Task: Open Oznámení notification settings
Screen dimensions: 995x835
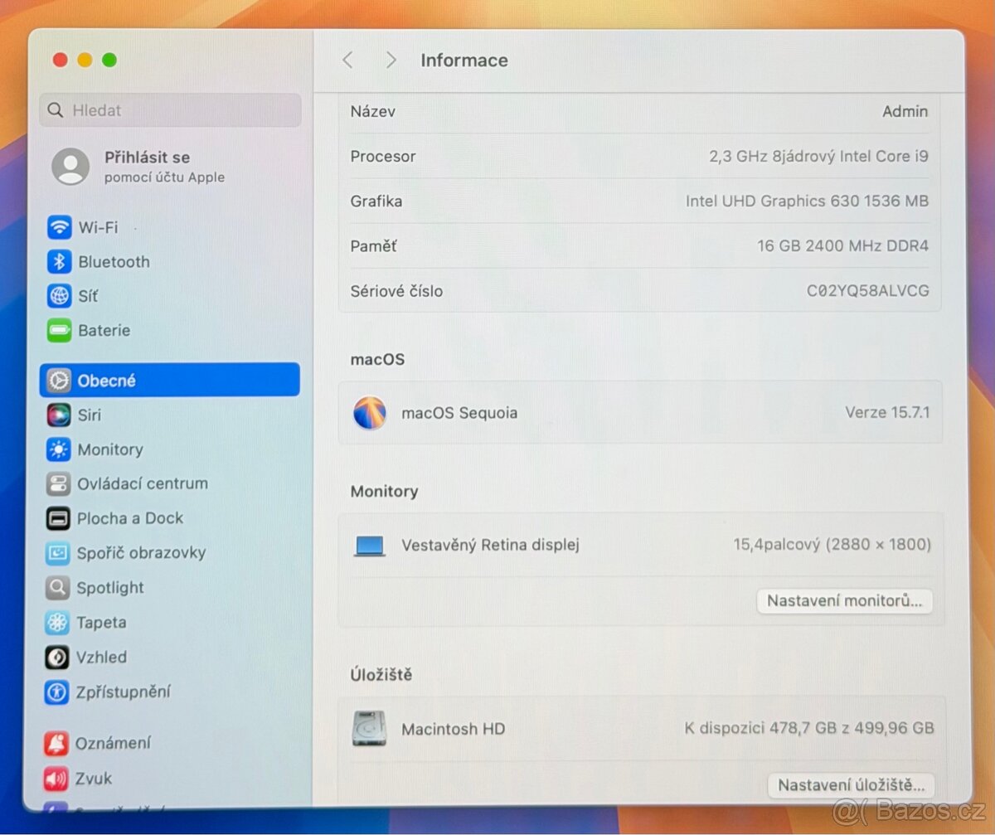Action: click(x=116, y=744)
